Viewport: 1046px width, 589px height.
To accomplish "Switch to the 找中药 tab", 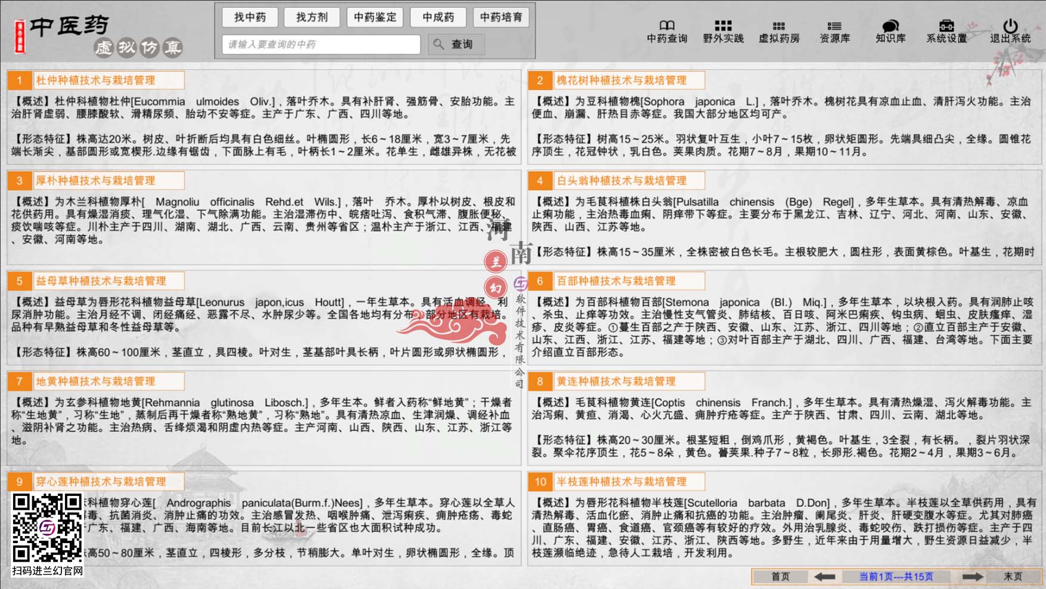I will tap(250, 17).
